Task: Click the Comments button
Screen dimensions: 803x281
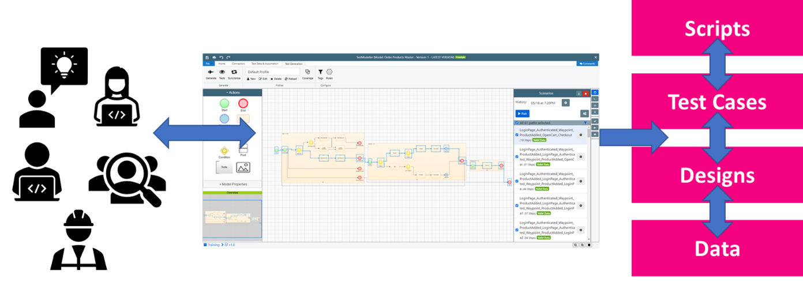Action: tap(587, 63)
